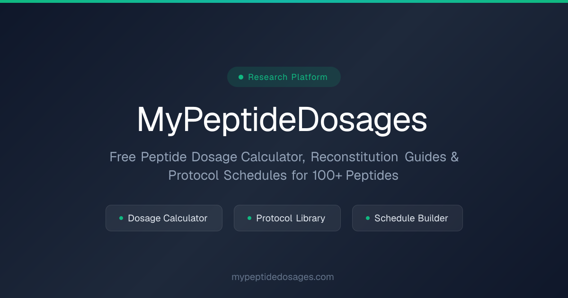The width and height of the screenshot is (568, 298).
Task: Click the "Dosage Calculator" label text
Action: click(168, 218)
